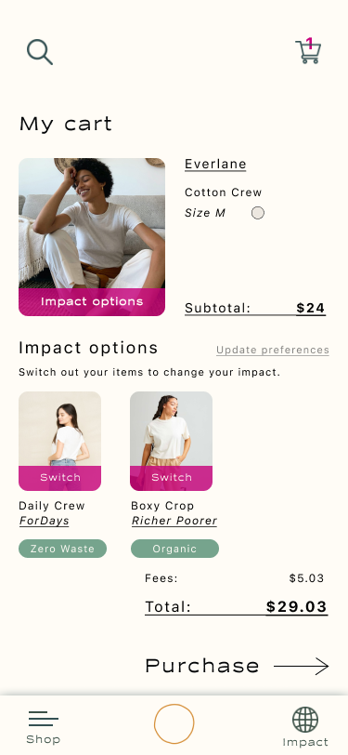Open the Cotton Crew product photo
Screen dimensions: 348x755
(x=92, y=223)
